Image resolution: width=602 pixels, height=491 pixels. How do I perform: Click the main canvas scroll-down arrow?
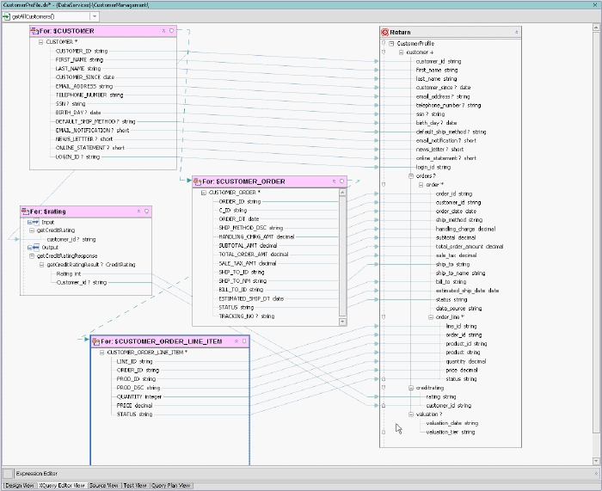(596, 461)
